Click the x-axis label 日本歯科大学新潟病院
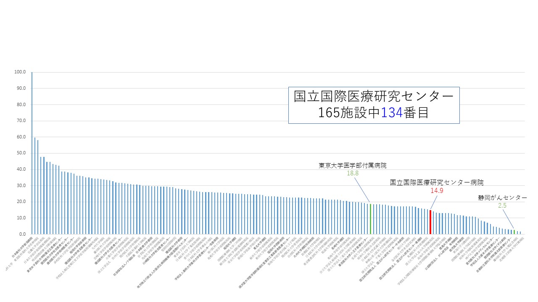 pos(23,246)
